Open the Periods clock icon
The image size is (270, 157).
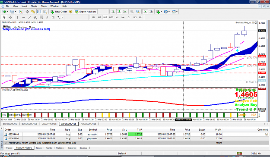[x=165, y=12]
